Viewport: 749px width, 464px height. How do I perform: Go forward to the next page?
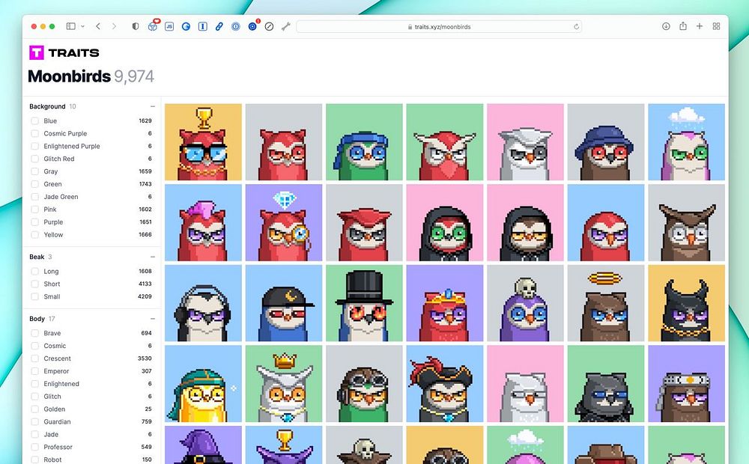(114, 26)
